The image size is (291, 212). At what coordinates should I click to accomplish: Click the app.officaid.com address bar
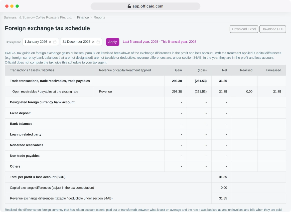coord(145,6)
